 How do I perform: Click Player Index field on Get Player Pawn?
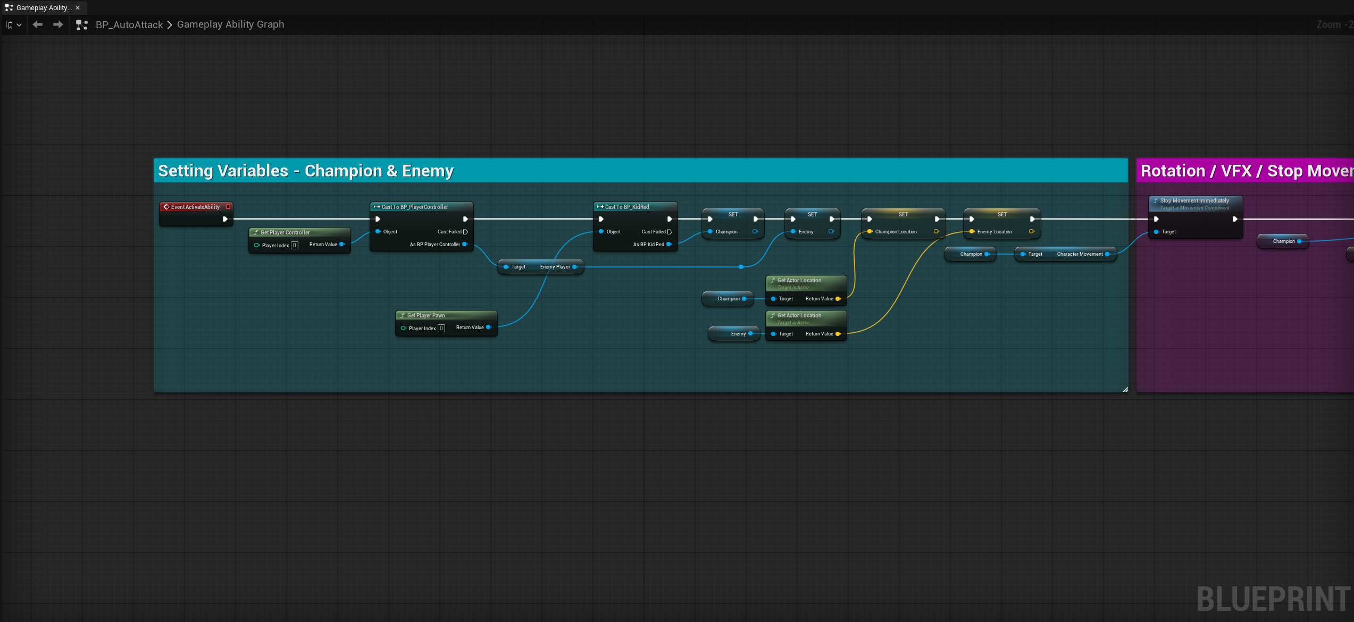441,328
